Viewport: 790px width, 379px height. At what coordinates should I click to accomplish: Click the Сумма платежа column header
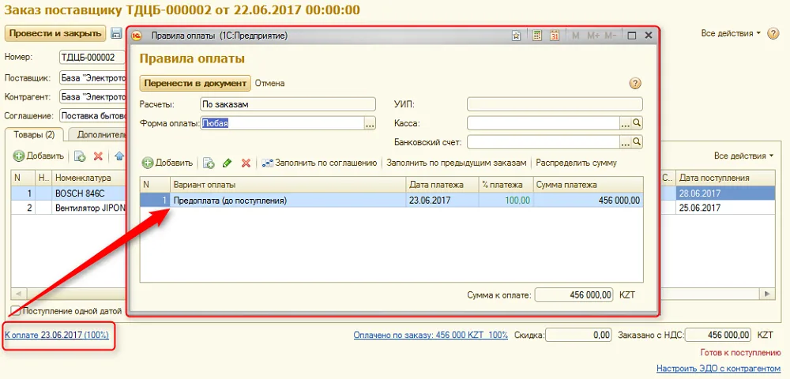pos(588,185)
